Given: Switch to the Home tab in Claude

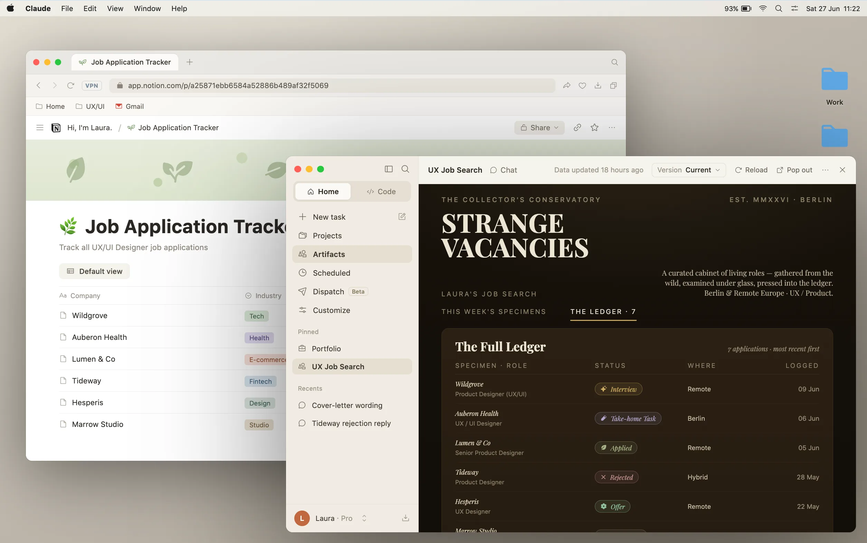Looking at the screenshot, I should [x=323, y=191].
